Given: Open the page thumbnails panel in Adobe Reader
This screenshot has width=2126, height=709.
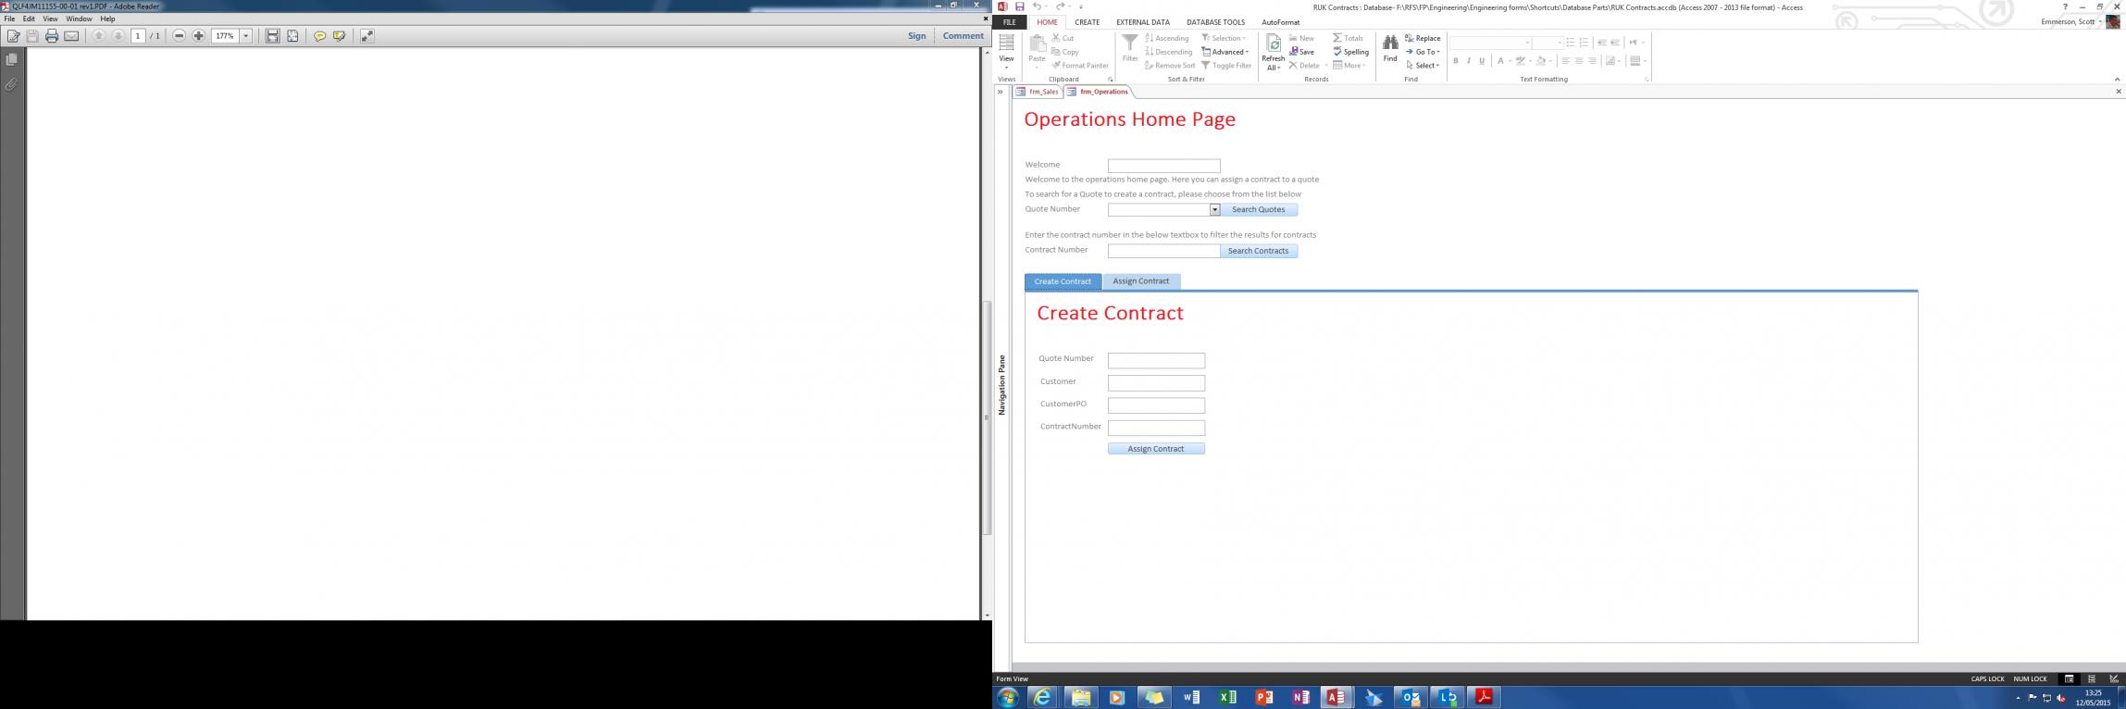Looking at the screenshot, I should click(x=11, y=59).
